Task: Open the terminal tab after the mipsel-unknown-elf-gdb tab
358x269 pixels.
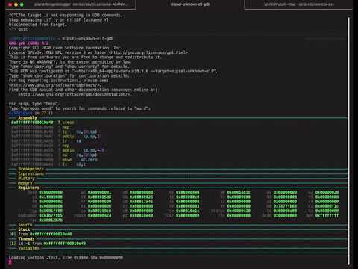Action: pyautogui.click(x=298, y=4)
